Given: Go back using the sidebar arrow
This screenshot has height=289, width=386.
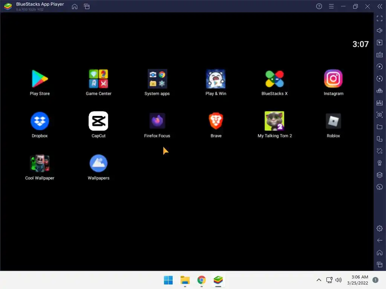Looking at the screenshot, I should (380, 240).
